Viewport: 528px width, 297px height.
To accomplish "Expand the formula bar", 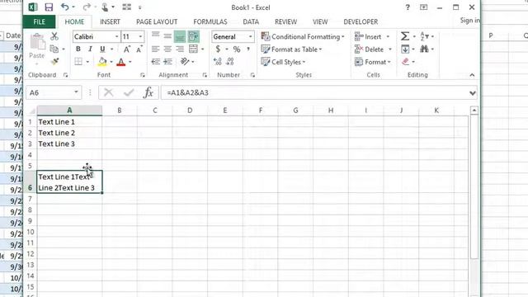I will (473, 93).
